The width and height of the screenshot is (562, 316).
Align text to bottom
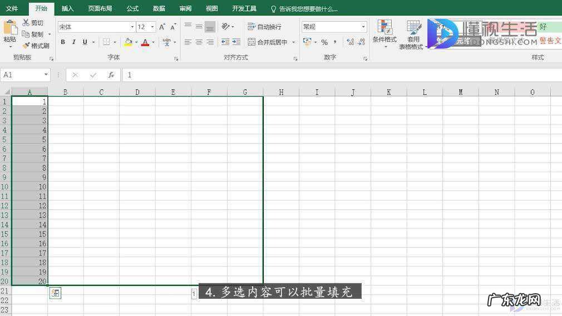[210, 27]
